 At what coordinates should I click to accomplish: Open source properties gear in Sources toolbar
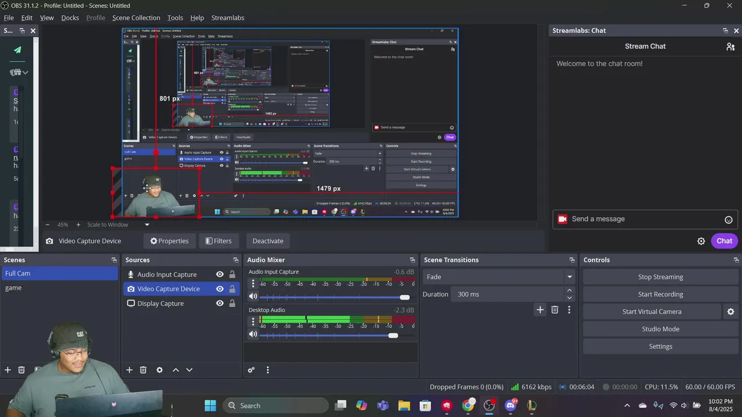(159, 370)
